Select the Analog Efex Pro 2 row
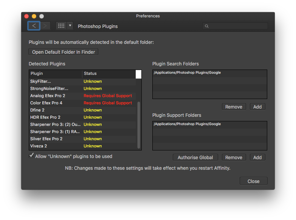The height and width of the screenshot is (220, 296). 82,96
